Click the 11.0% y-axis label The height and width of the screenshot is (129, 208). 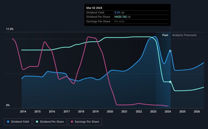pos(10,29)
